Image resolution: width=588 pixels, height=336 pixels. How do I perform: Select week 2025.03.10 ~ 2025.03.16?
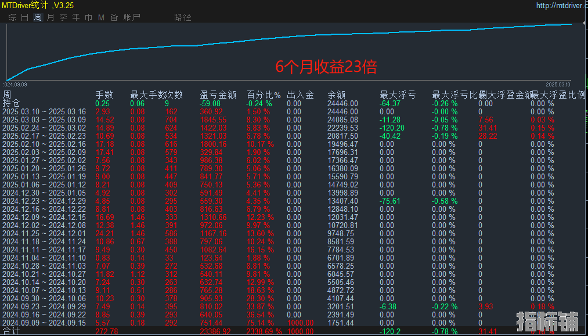44,112
